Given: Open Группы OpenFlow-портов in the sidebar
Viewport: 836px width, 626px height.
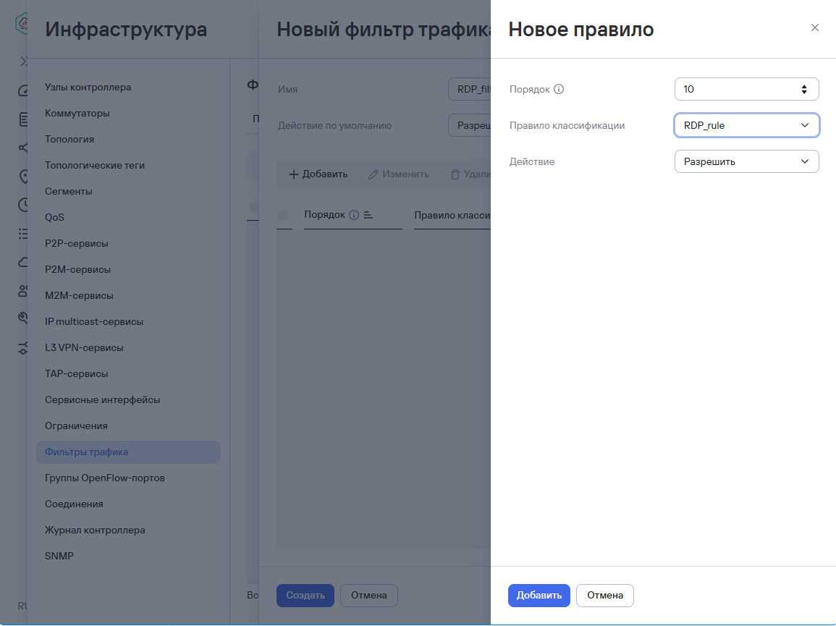Looking at the screenshot, I should click(x=104, y=478).
